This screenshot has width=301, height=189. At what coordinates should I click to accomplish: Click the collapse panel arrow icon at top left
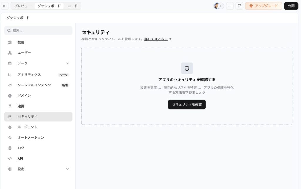click(x=5, y=6)
